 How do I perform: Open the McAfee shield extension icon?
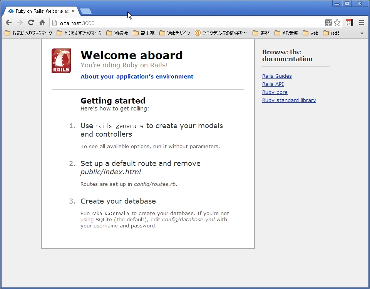[328, 23]
